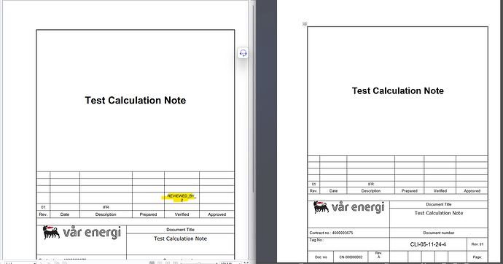The image size is (503, 264).
Task: Click the highlighted REVIEWED_BY_2 placeholder text
Action: pyautogui.click(x=182, y=198)
